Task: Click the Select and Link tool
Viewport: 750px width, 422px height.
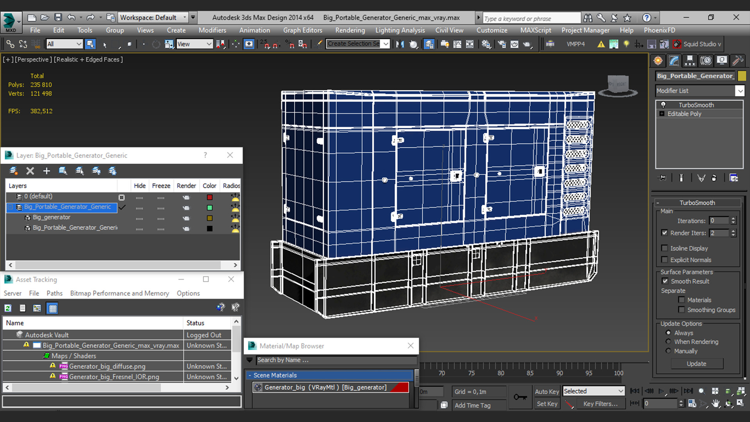Action: pos(11,44)
